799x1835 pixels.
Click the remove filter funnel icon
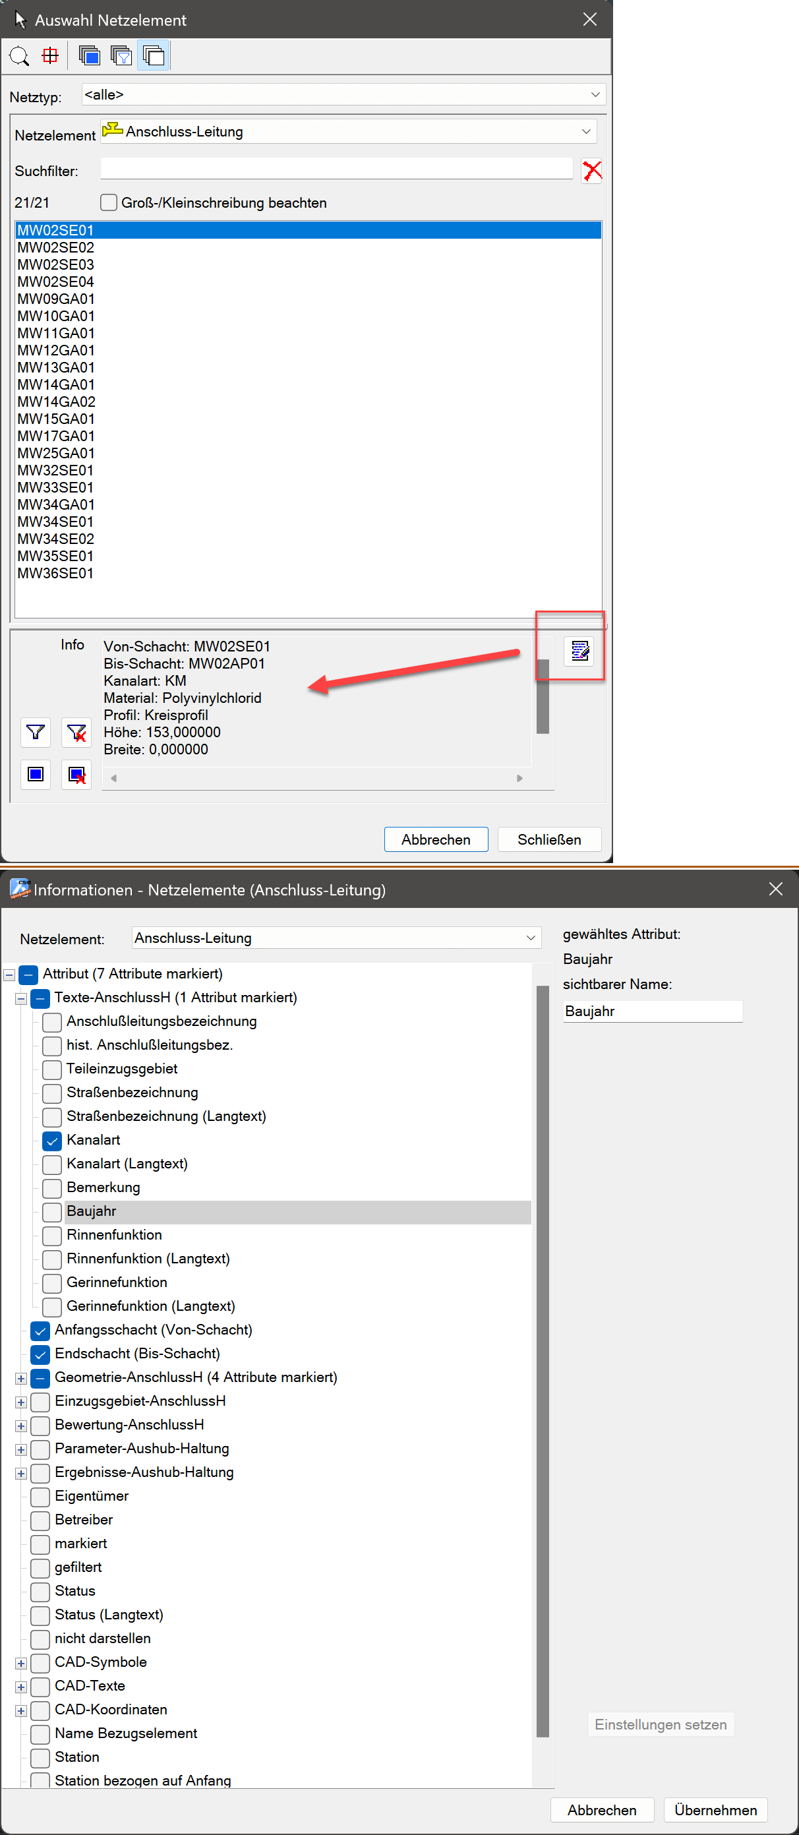(x=76, y=733)
